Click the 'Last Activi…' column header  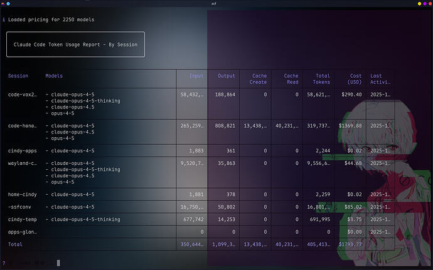[380, 79]
